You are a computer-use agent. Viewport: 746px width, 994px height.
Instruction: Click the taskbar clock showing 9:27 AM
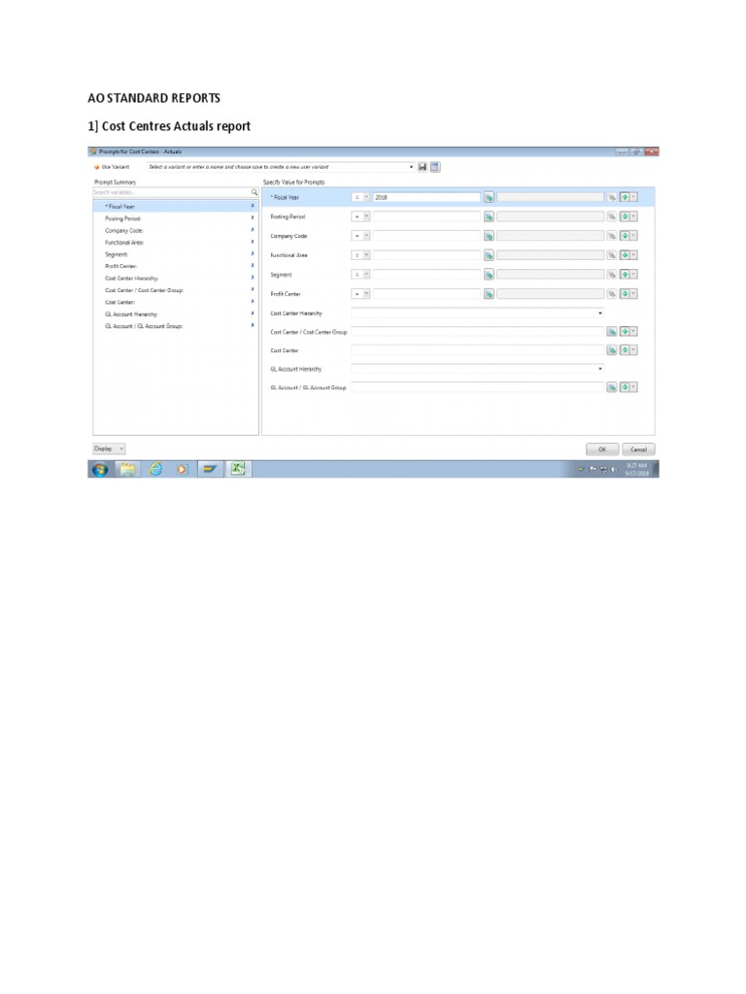click(x=637, y=470)
